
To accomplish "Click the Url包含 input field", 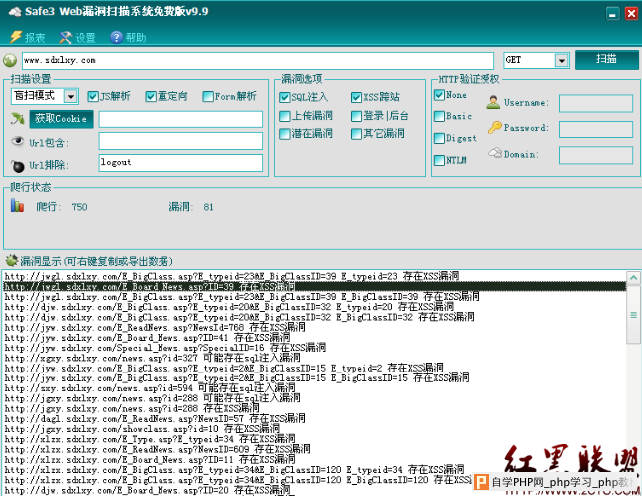I will click(180, 141).
